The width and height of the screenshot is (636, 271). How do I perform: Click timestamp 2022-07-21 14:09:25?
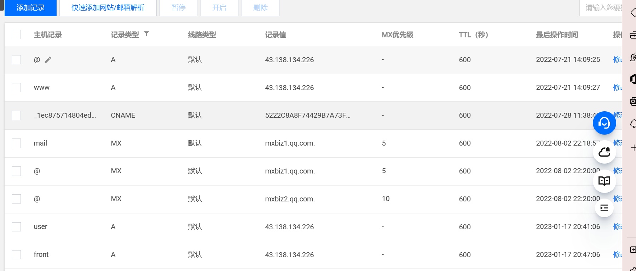coord(568,60)
